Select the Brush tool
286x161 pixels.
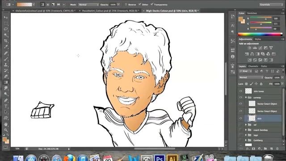pos(6,59)
